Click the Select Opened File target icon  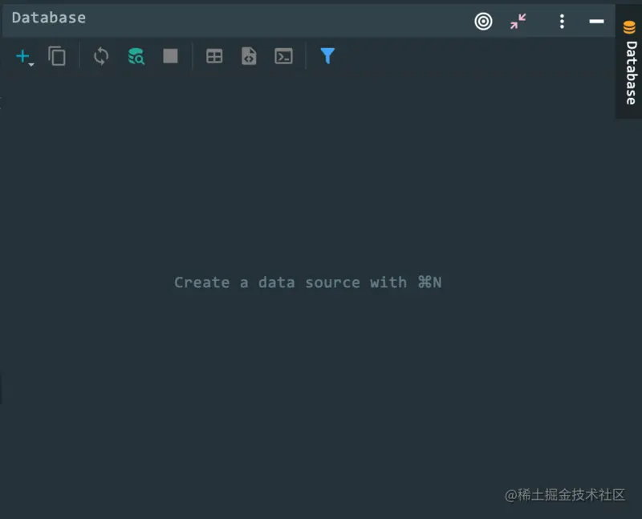pos(483,22)
